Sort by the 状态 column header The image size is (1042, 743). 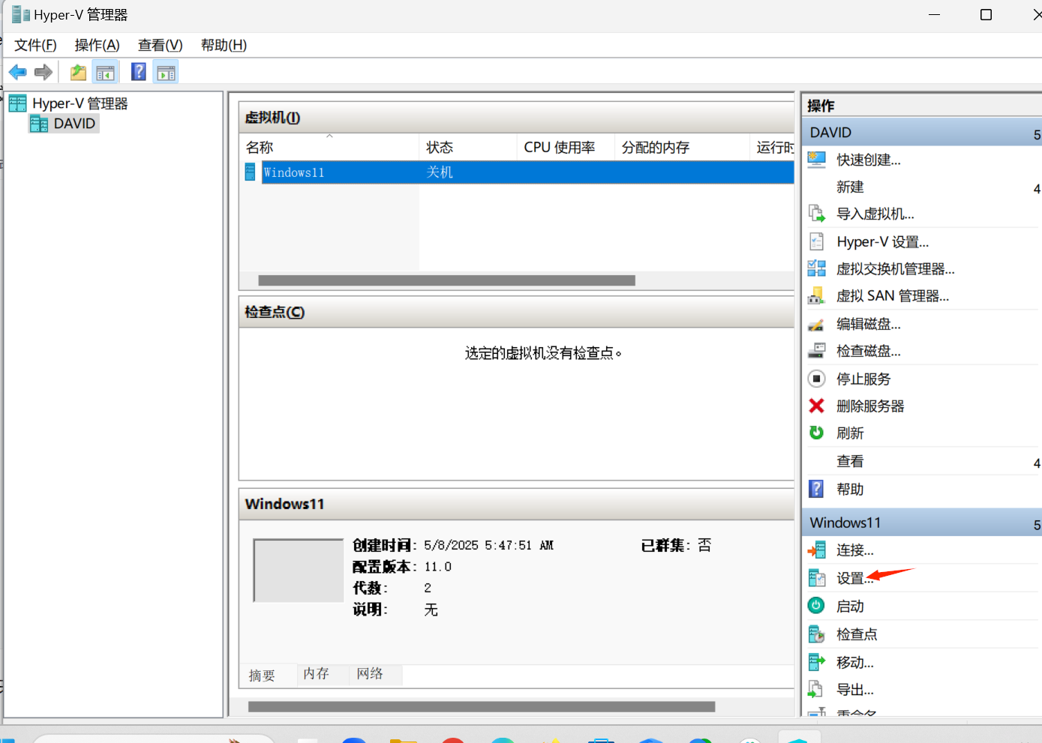tap(468, 147)
